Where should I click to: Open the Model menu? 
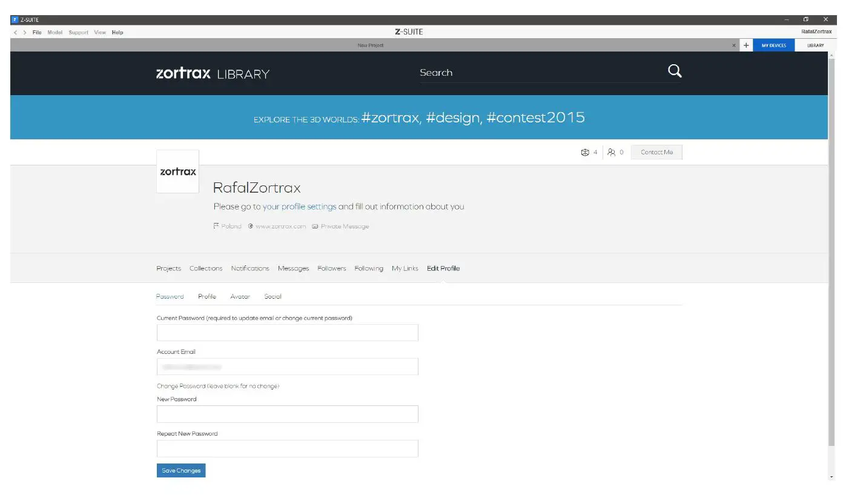(55, 32)
